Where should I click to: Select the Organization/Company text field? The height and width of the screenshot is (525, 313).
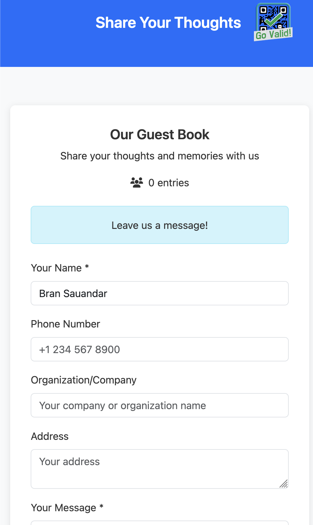[160, 405]
